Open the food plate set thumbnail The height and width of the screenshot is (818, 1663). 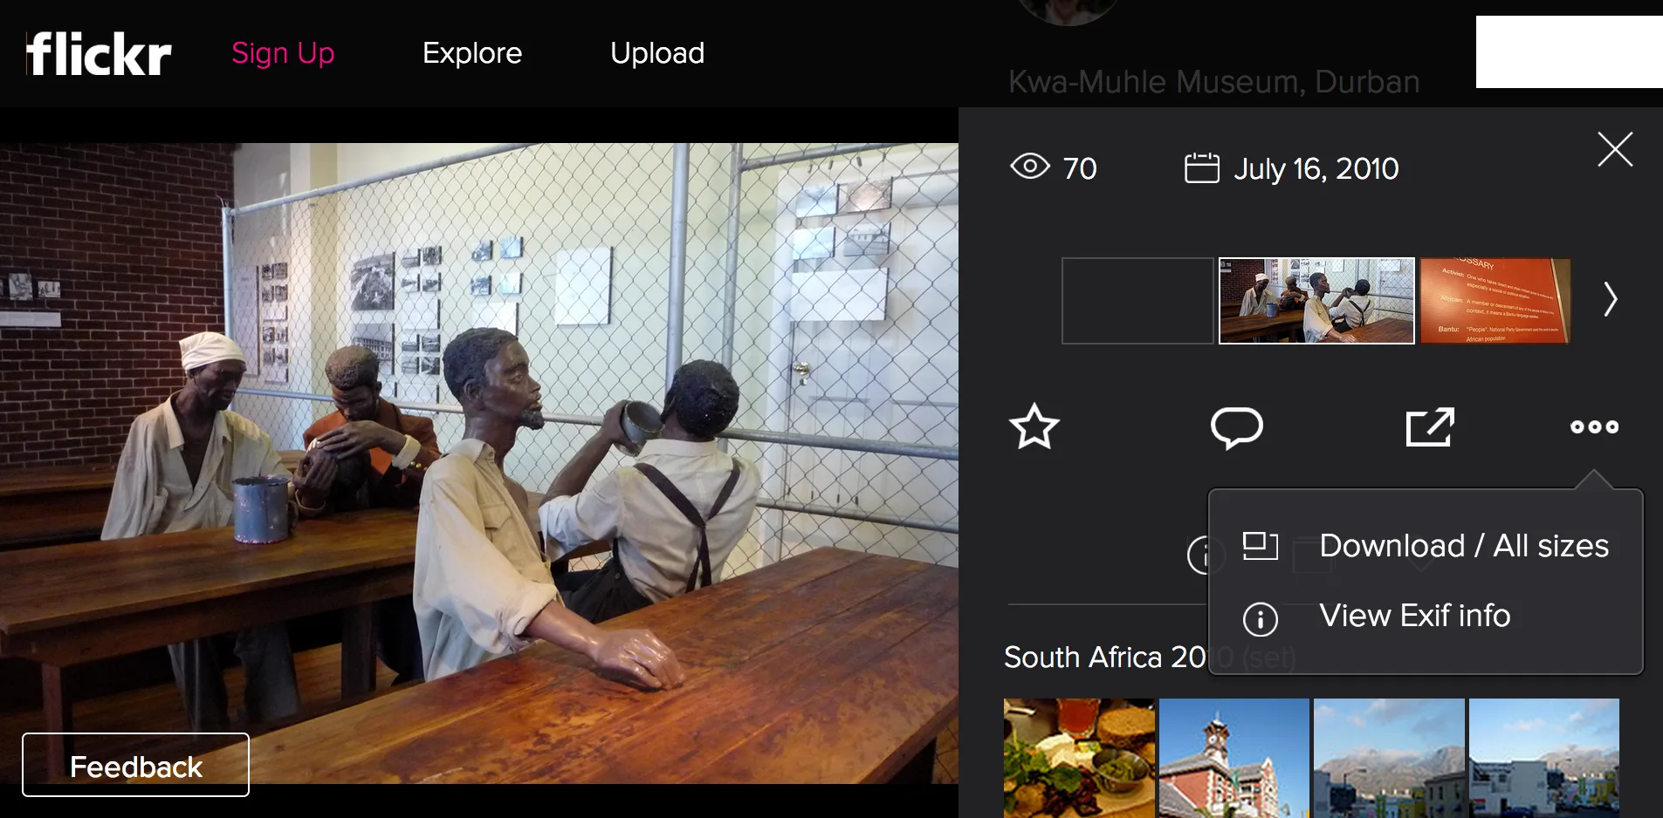1079,757
